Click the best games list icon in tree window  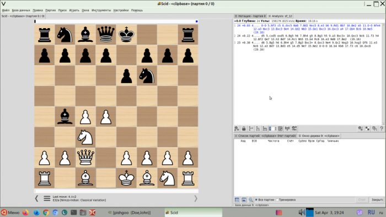(x=237, y=200)
